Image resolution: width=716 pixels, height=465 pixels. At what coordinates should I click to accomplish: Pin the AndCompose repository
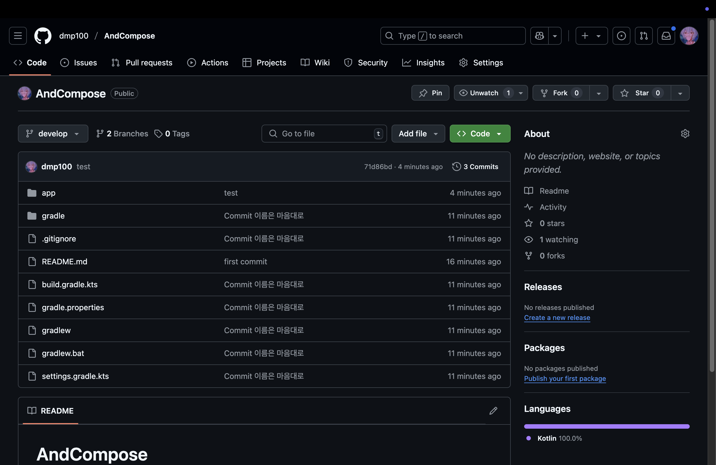coord(430,93)
